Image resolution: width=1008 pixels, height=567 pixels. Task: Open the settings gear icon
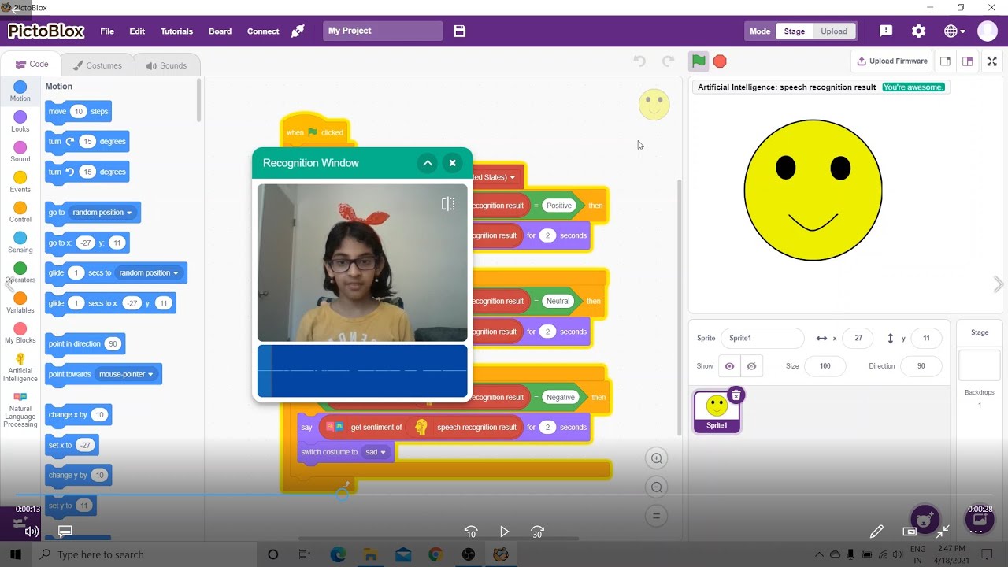[x=918, y=31]
